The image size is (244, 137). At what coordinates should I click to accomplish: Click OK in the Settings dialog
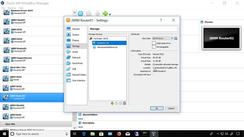(157, 108)
